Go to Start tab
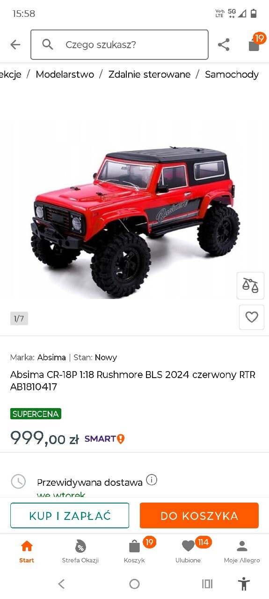This screenshot has width=269, height=599. coord(27,551)
